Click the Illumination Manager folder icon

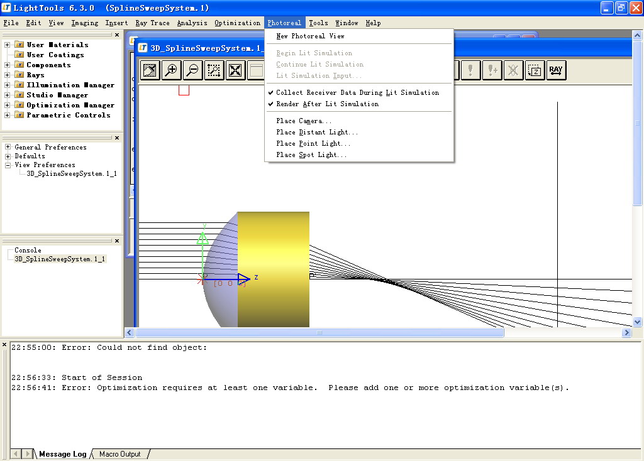[x=19, y=85]
